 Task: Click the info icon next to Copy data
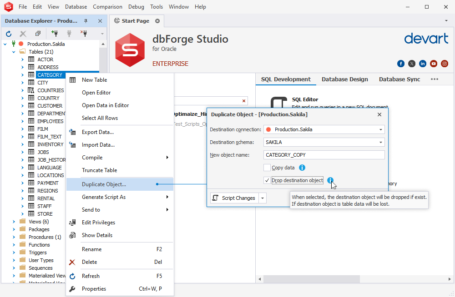tap(302, 168)
